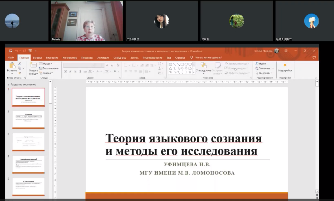Select the Format Painter brush icon
This screenshot has height=201, width=334.
(x=19, y=73)
